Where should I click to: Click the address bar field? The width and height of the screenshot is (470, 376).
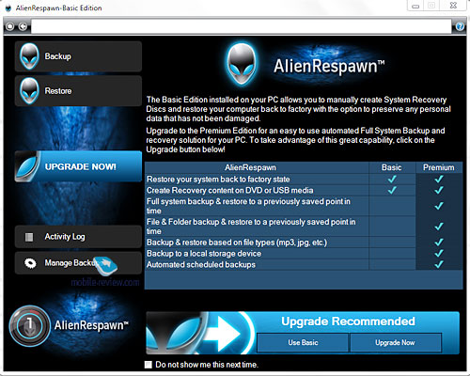pos(242,26)
